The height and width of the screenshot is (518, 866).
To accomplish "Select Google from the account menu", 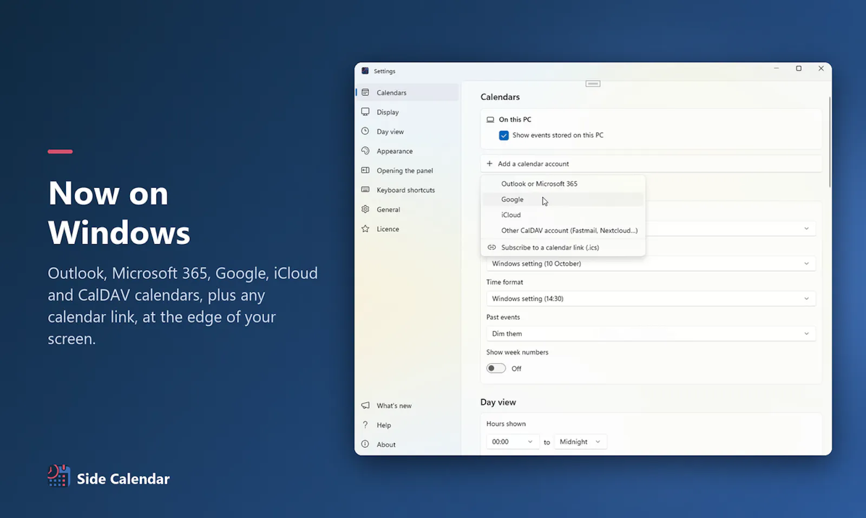I will (x=563, y=199).
